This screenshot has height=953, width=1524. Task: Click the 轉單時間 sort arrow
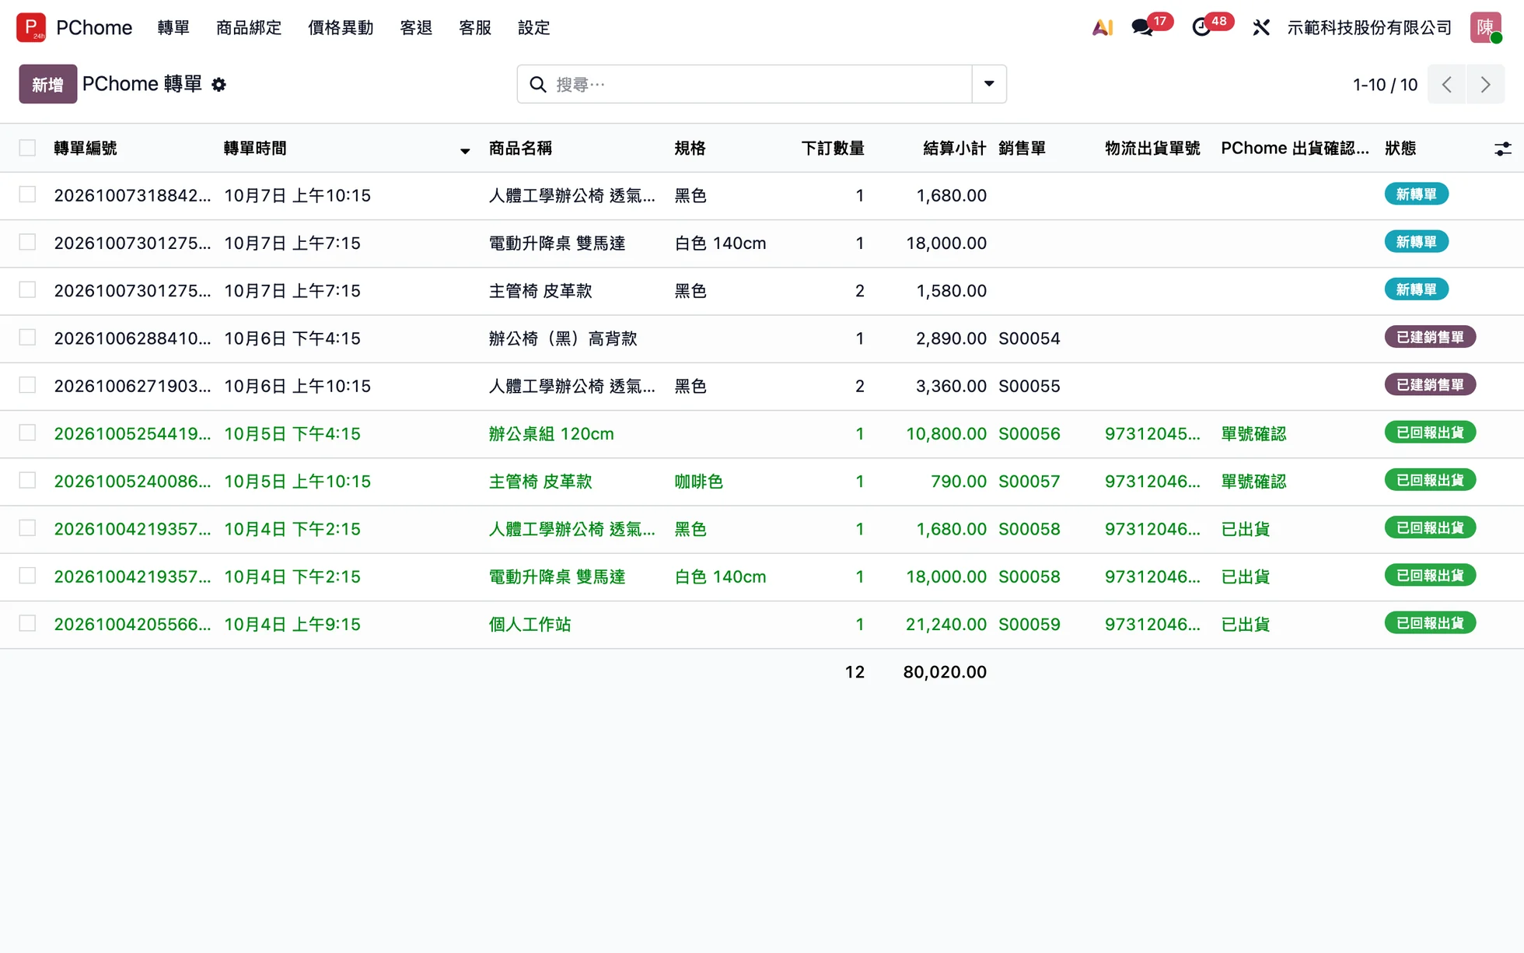point(464,150)
